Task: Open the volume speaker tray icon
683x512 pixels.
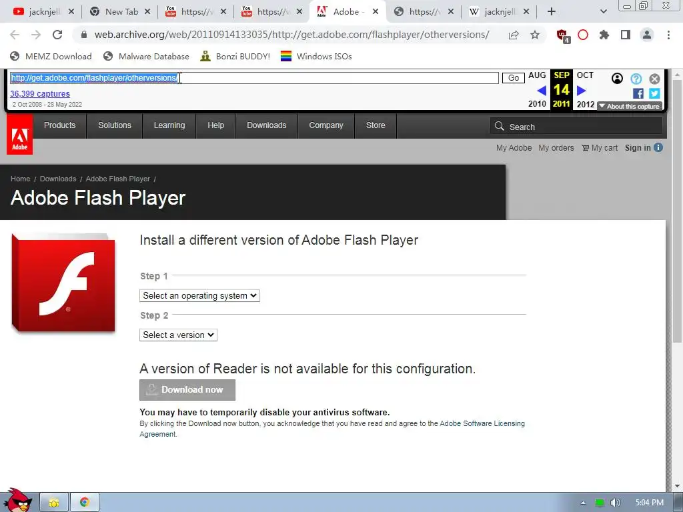Action: coord(615,503)
